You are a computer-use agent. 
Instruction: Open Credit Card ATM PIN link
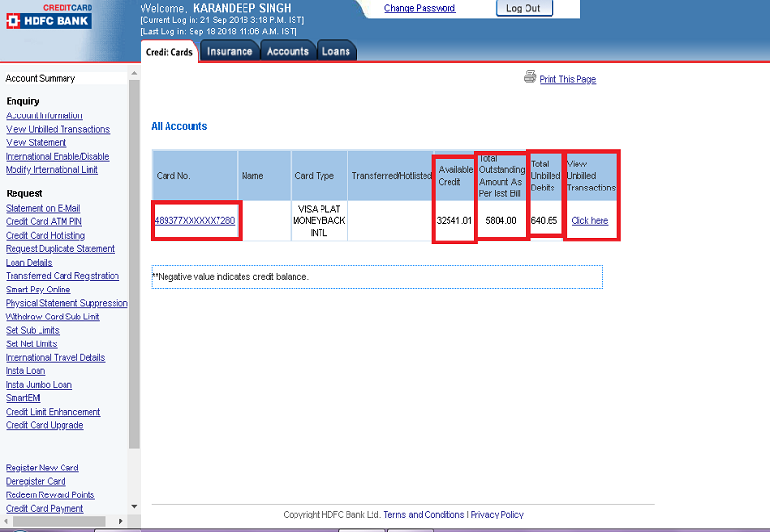pos(43,222)
